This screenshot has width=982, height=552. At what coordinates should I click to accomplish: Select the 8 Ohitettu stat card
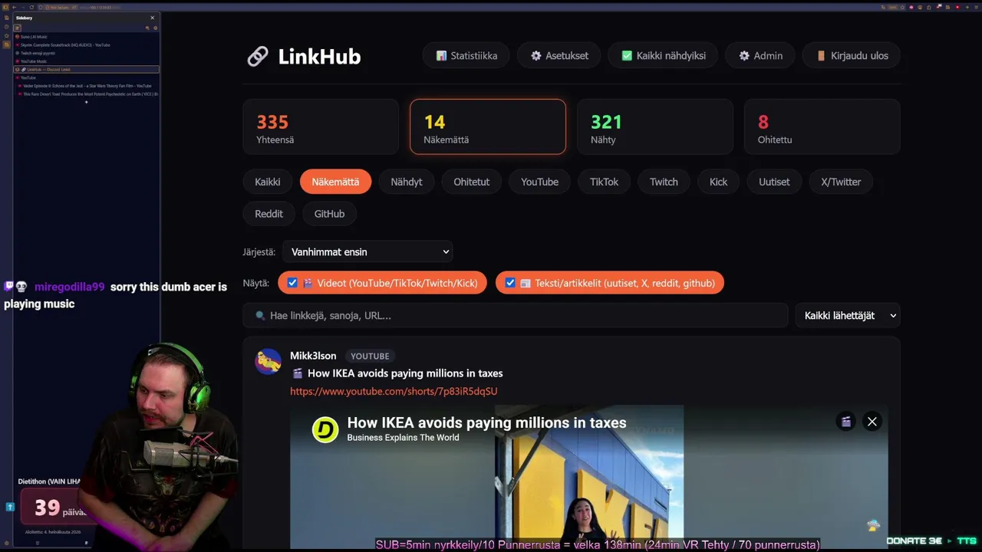point(822,127)
